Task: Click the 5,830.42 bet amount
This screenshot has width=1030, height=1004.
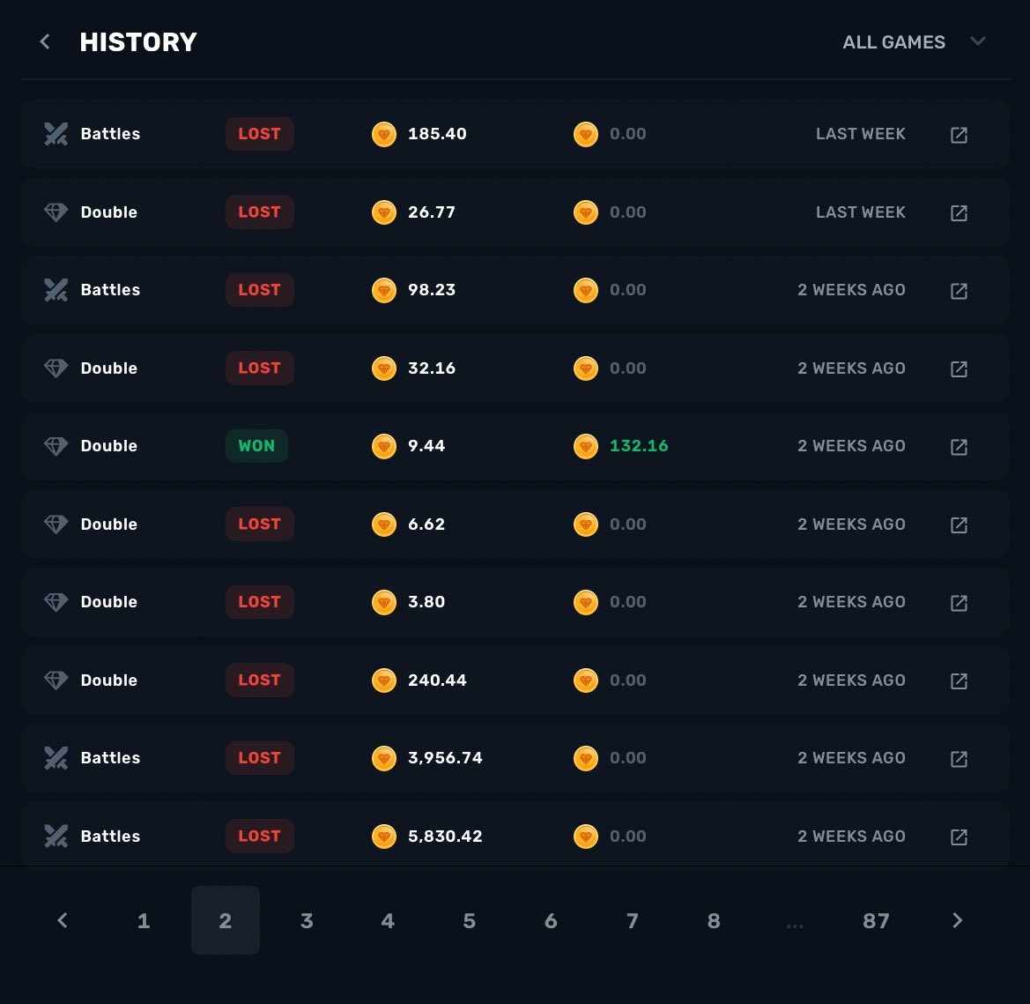Action: [x=445, y=837]
